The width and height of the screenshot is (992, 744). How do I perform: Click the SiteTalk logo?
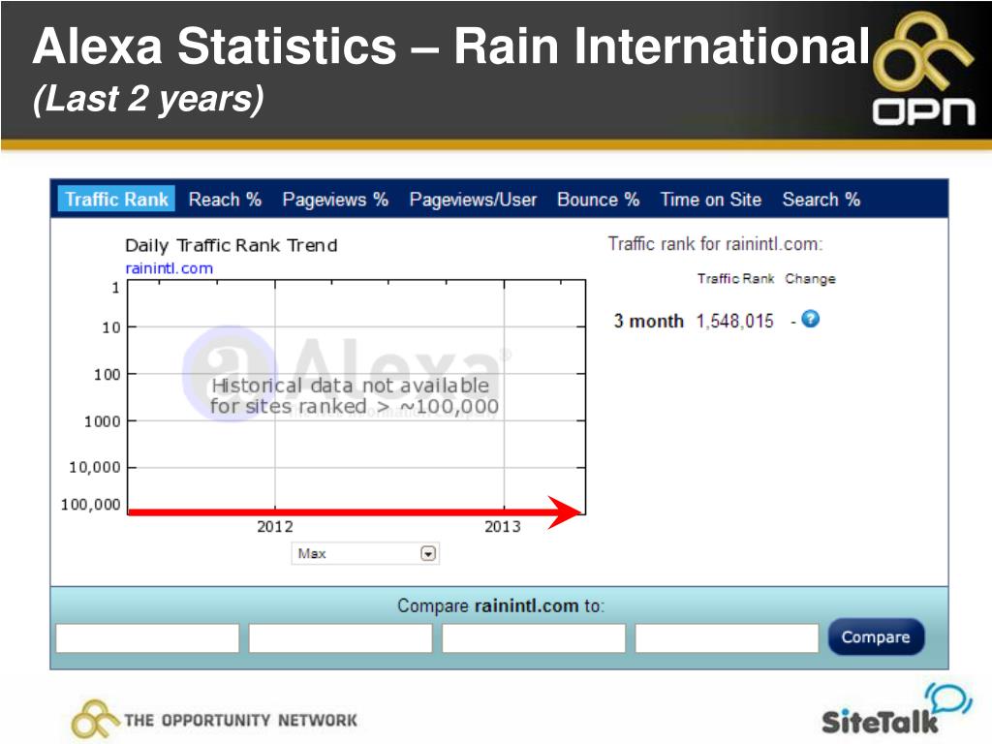pos(896,710)
